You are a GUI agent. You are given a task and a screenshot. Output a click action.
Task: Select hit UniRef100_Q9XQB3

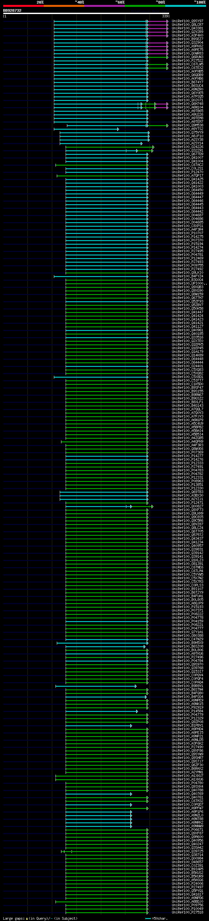pos(187,287)
